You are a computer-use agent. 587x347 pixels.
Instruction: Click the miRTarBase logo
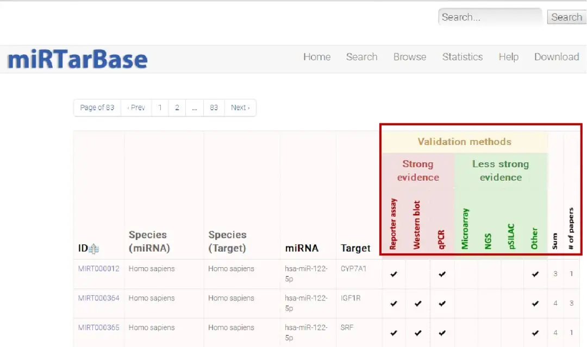pyautogui.click(x=77, y=59)
